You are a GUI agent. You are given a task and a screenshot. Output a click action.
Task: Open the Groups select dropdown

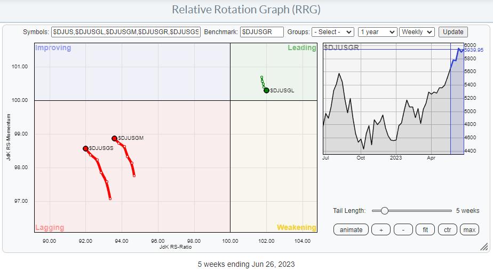click(x=332, y=32)
